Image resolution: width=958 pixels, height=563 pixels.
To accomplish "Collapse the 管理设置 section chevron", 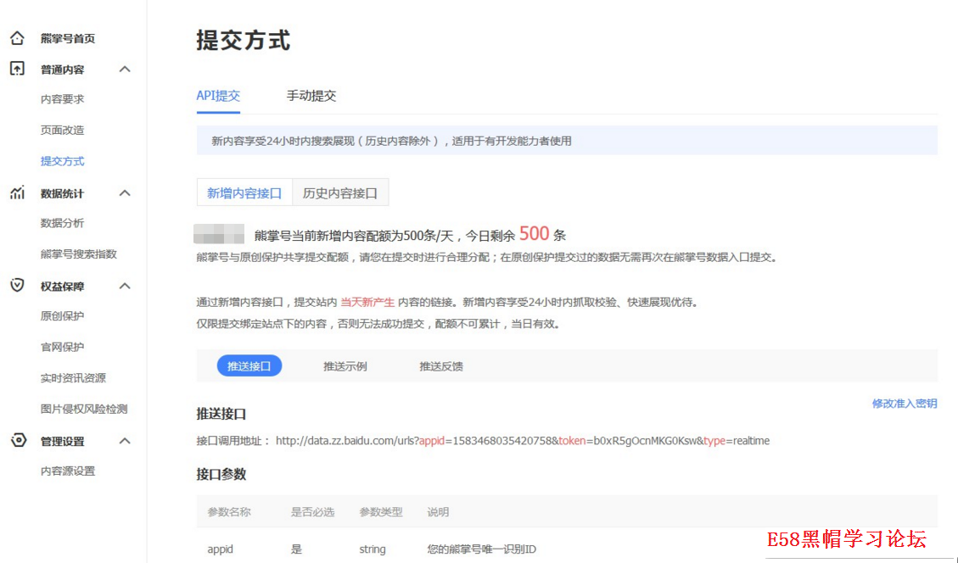I will coord(125,441).
